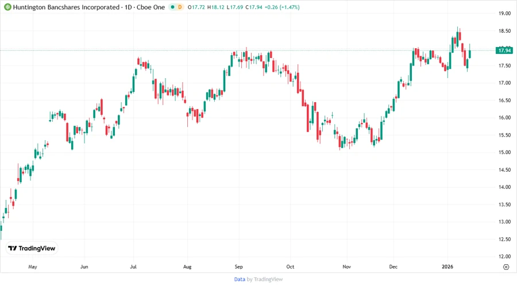This screenshot has width=517, height=286.
Task: Click the Dec label on time axis
Action: click(393, 266)
